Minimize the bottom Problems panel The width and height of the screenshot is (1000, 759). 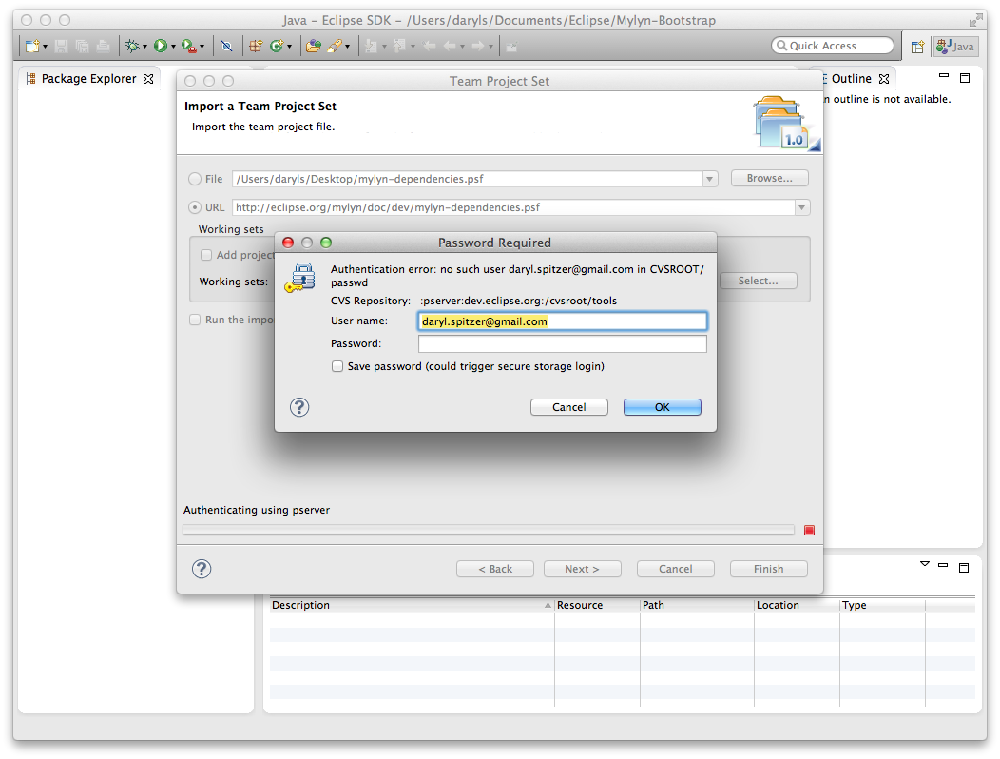pos(943,565)
